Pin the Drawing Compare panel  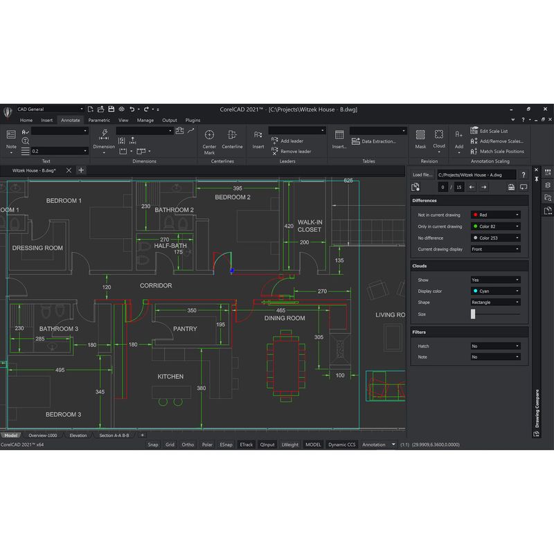pos(536,179)
